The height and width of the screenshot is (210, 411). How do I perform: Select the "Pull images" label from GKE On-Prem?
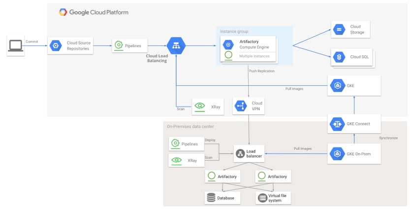coord(303,148)
